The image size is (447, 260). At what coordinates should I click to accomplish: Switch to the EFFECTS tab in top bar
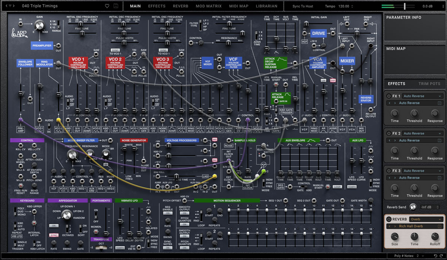point(157,6)
